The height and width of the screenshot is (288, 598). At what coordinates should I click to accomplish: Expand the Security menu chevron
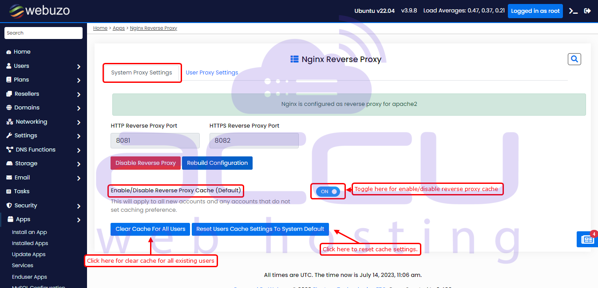coord(79,206)
